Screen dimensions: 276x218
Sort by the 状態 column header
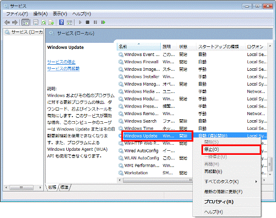[186, 46]
